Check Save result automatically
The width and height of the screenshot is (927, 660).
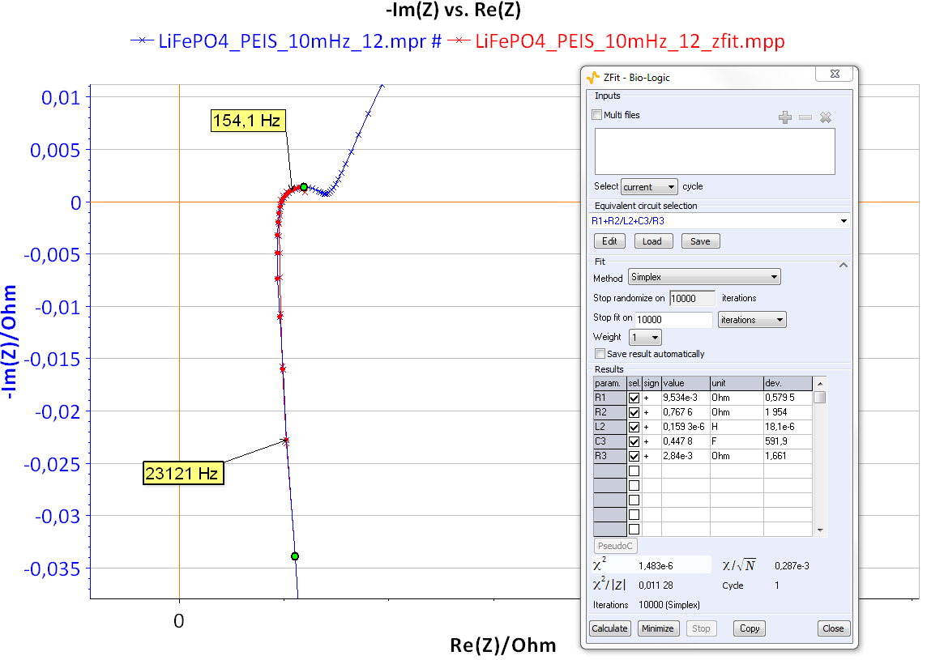(599, 353)
